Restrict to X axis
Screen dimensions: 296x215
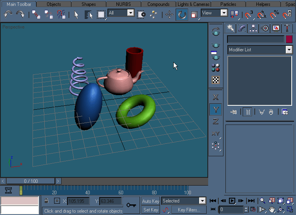coord(216,97)
